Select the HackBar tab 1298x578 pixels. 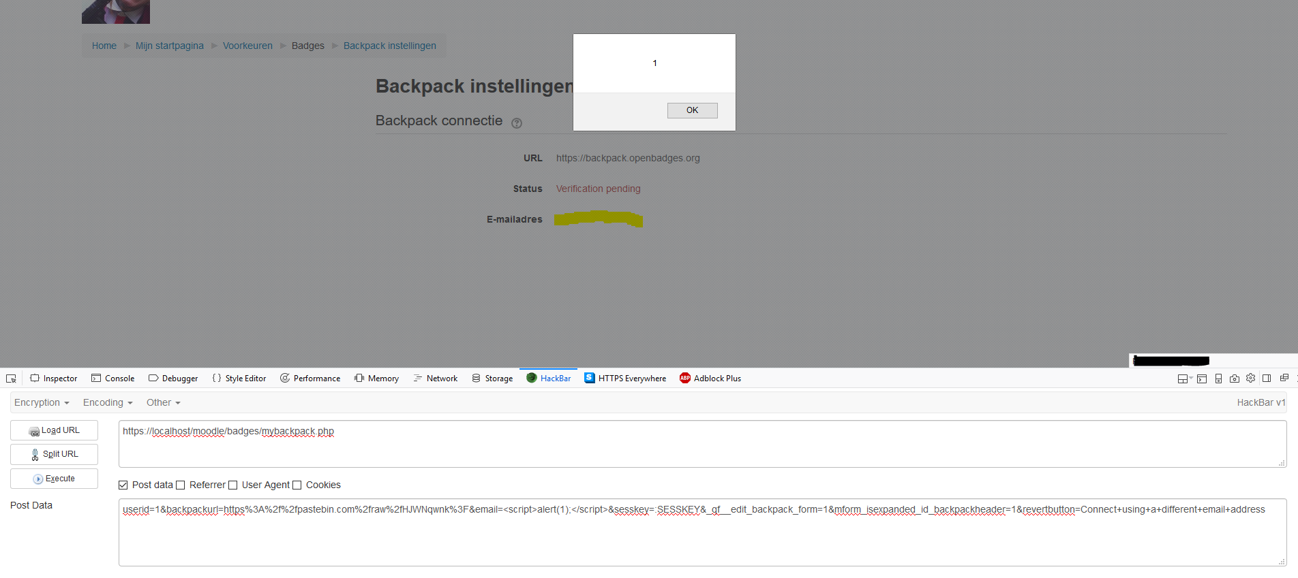coord(549,379)
